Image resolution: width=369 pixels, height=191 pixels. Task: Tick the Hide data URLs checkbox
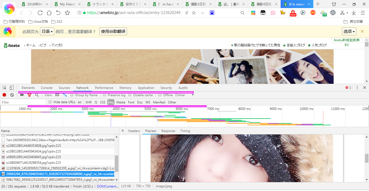click(50, 102)
